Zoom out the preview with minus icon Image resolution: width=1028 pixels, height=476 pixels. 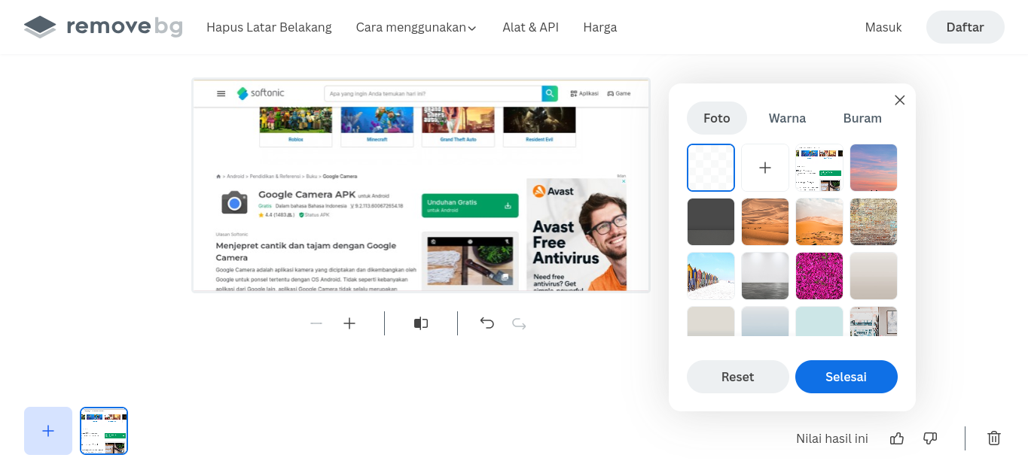click(x=316, y=323)
